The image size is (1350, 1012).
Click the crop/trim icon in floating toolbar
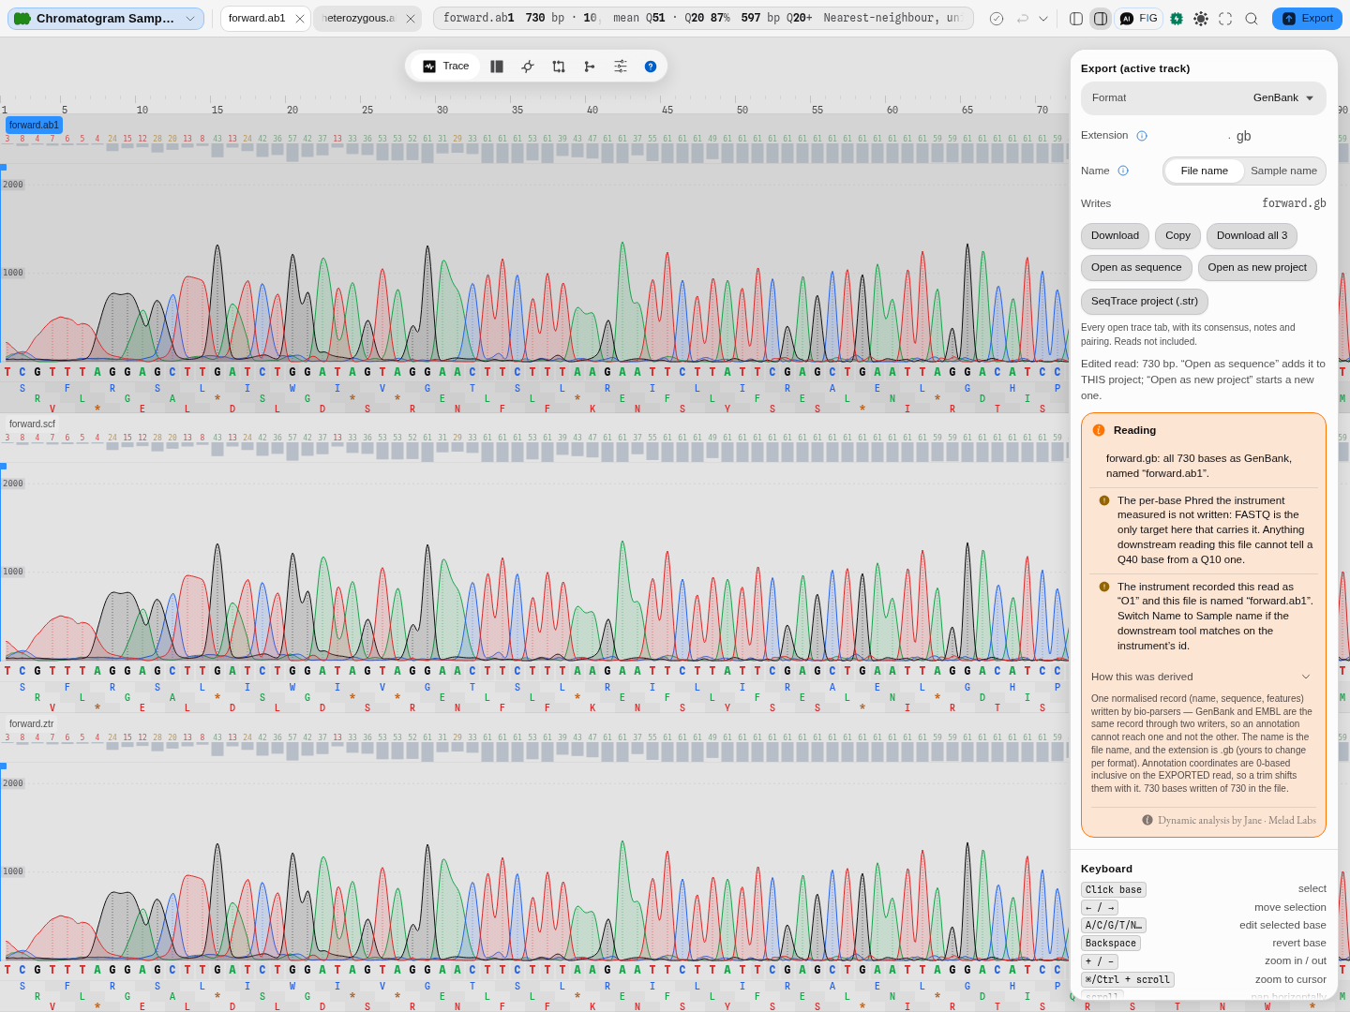pyautogui.click(x=559, y=67)
